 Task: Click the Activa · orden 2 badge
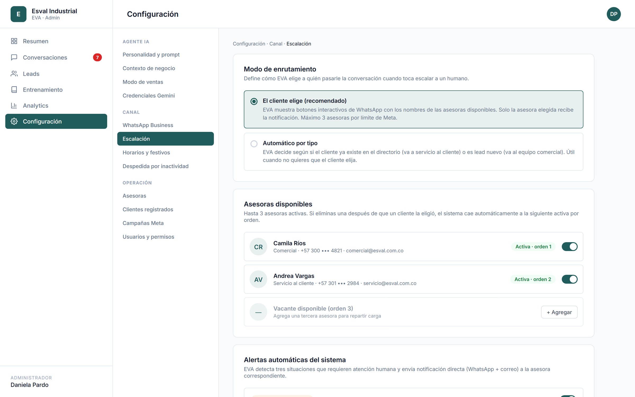pyautogui.click(x=533, y=279)
